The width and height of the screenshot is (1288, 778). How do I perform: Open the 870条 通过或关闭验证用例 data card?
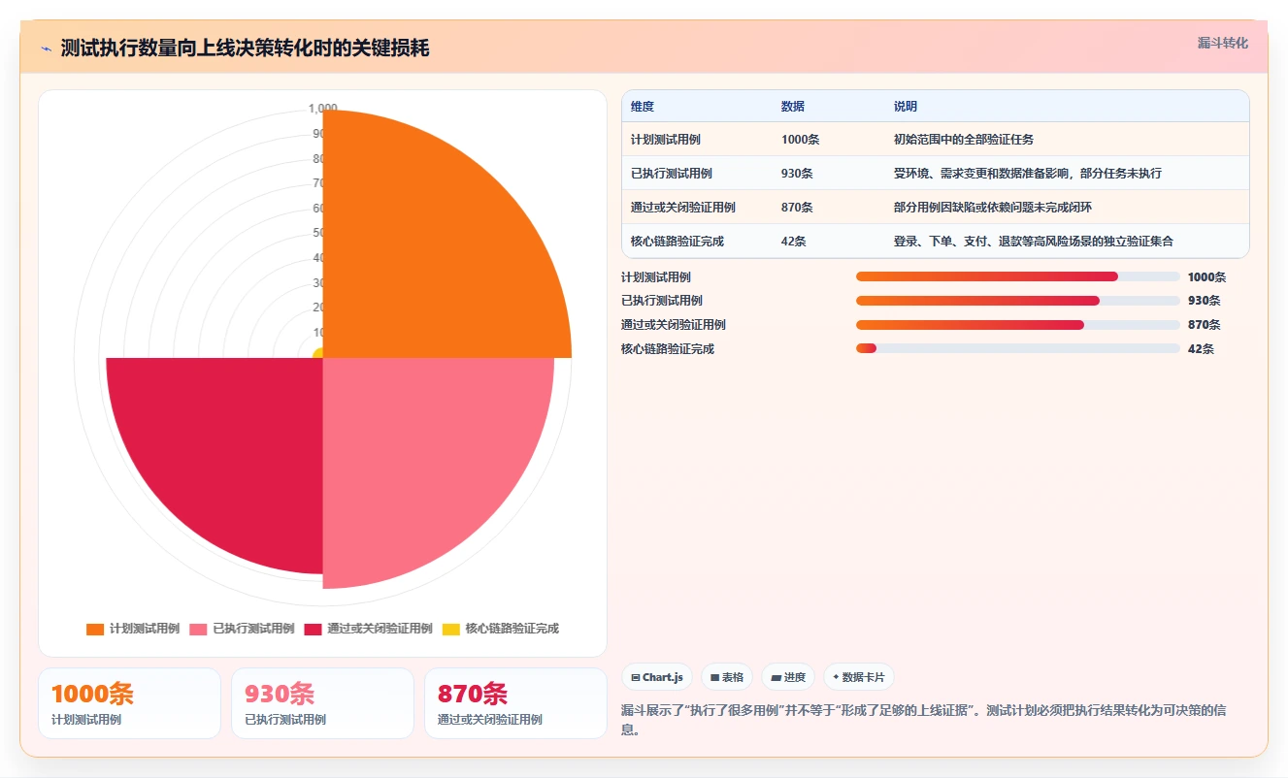[515, 703]
